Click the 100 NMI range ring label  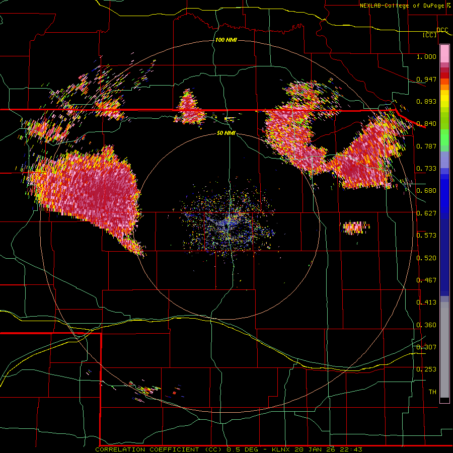pos(226,40)
